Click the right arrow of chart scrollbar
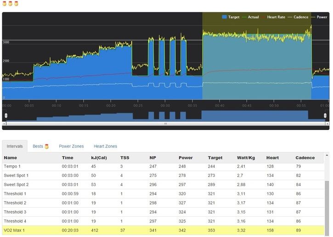This screenshot has width=333, height=237. [x=327, y=124]
